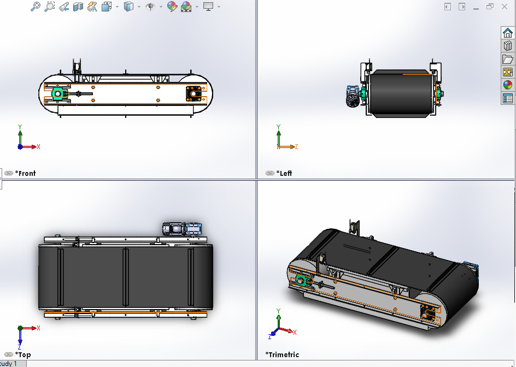The height and width of the screenshot is (367, 516).
Task: Click the *Trimetric view label
Action: click(282, 354)
